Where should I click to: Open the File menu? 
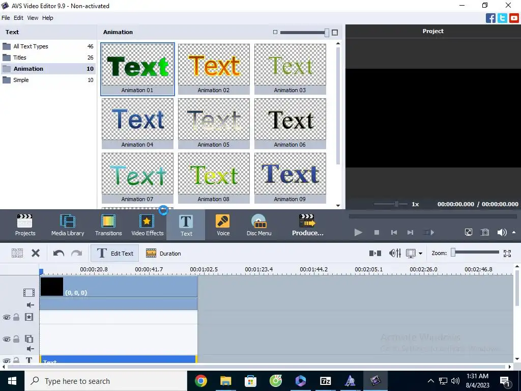click(6, 18)
